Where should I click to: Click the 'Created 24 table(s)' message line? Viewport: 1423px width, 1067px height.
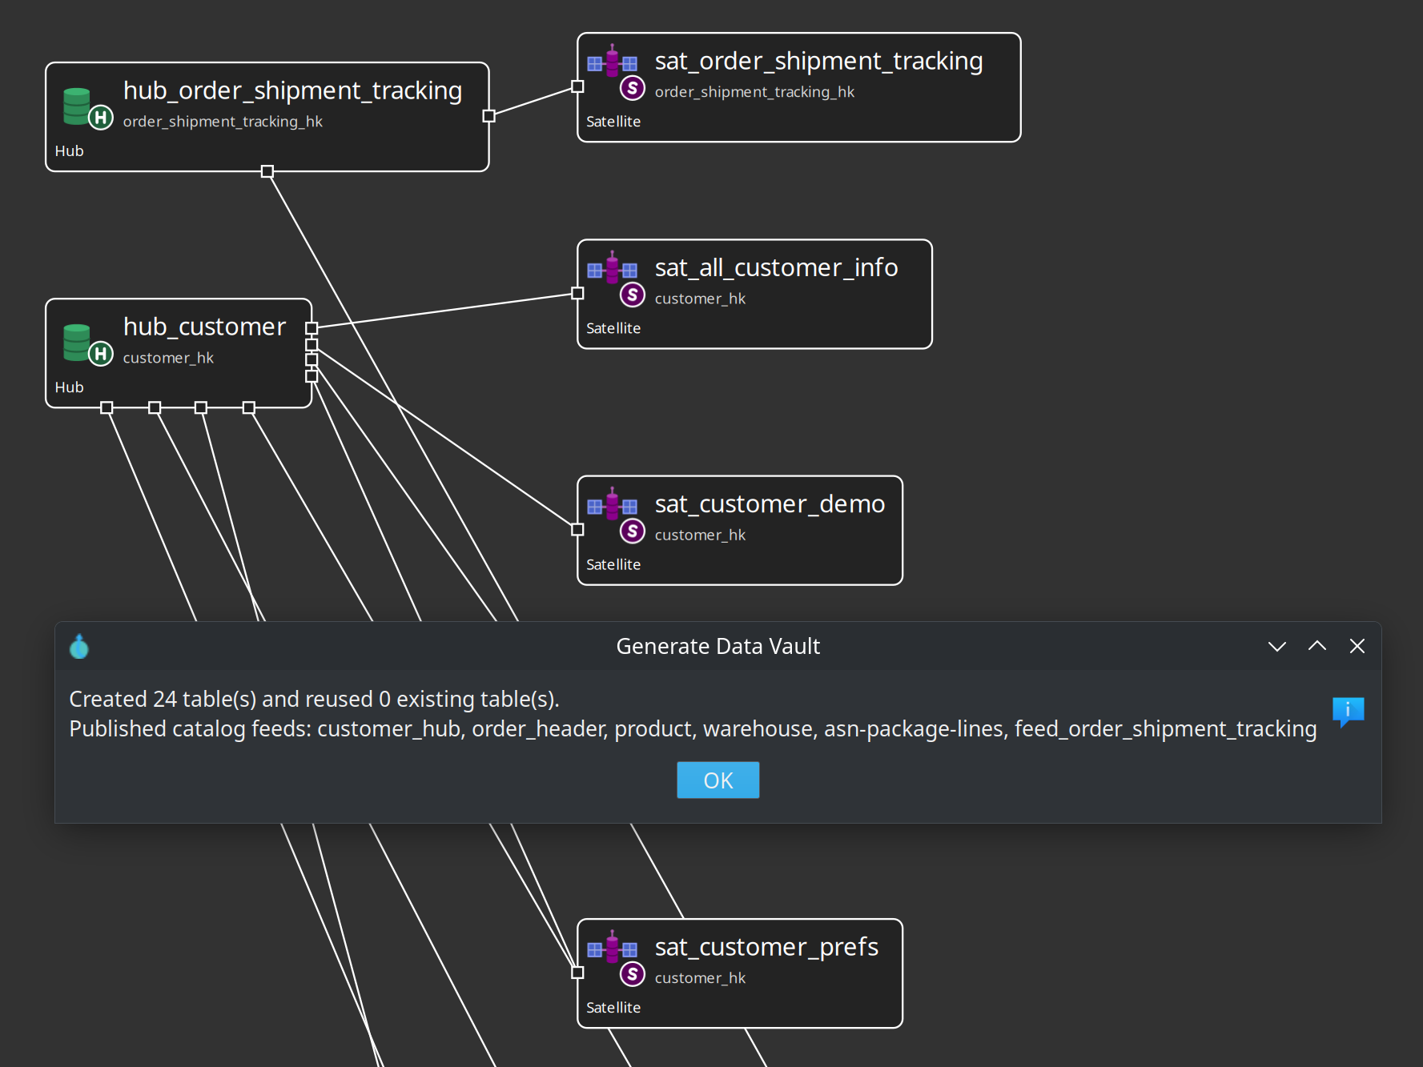click(314, 699)
